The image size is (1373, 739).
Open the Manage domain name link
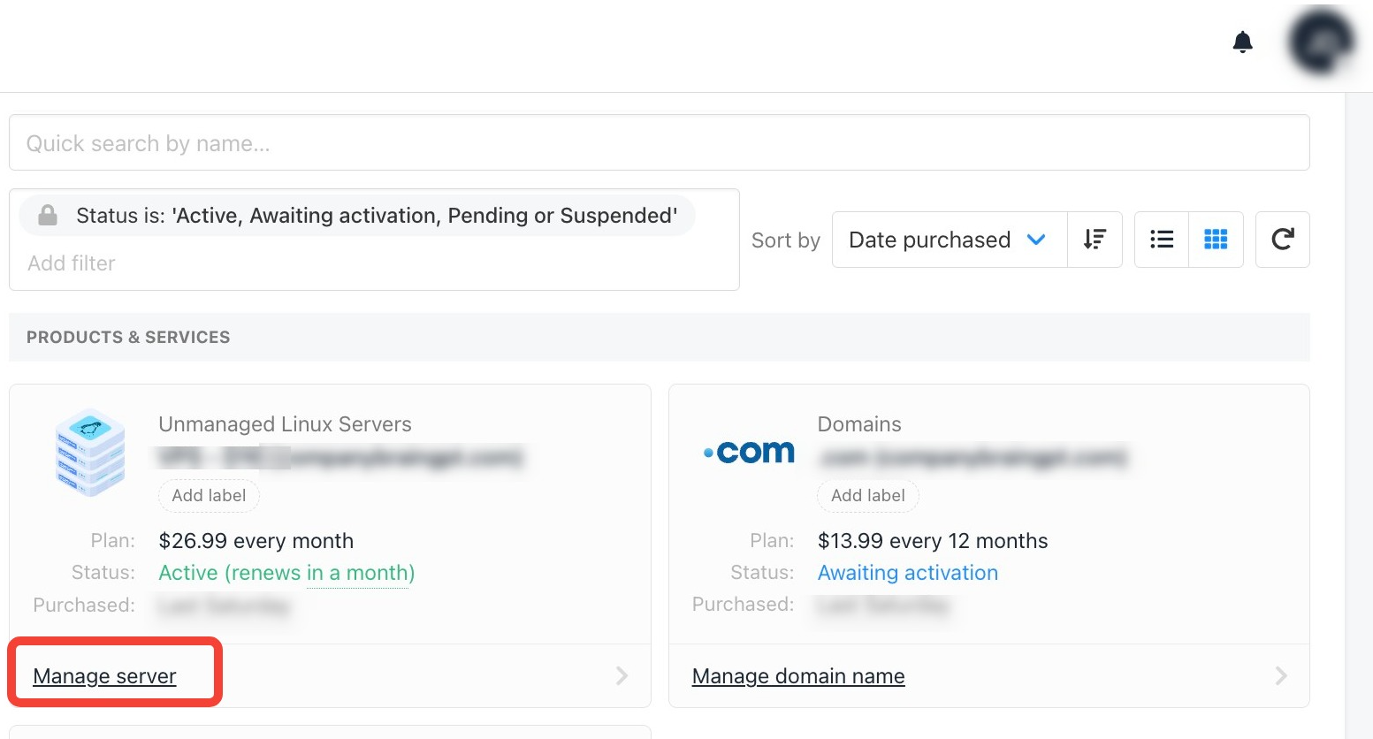798,676
